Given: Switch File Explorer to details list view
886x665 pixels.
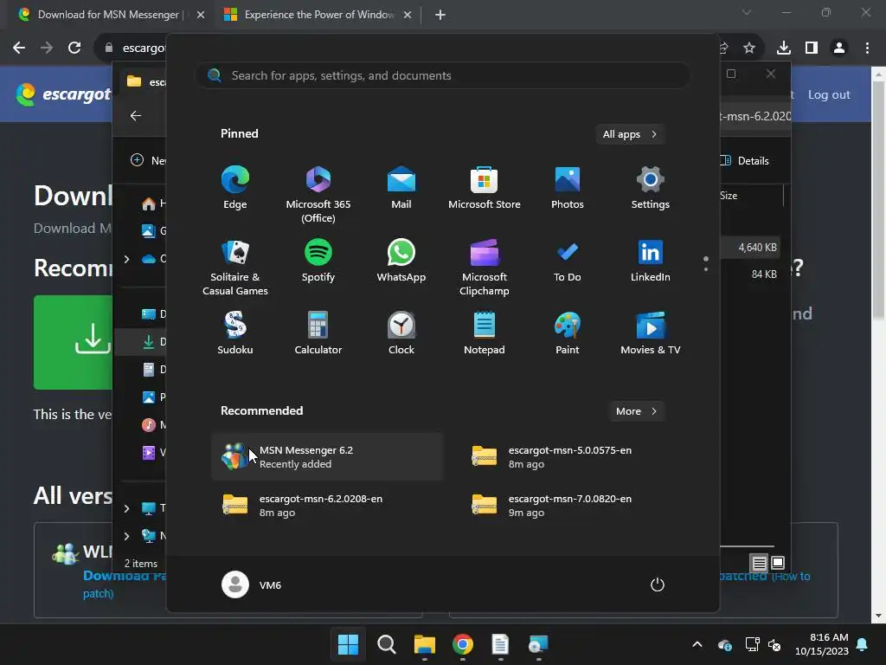Looking at the screenshot, I should tap(759, 563).
